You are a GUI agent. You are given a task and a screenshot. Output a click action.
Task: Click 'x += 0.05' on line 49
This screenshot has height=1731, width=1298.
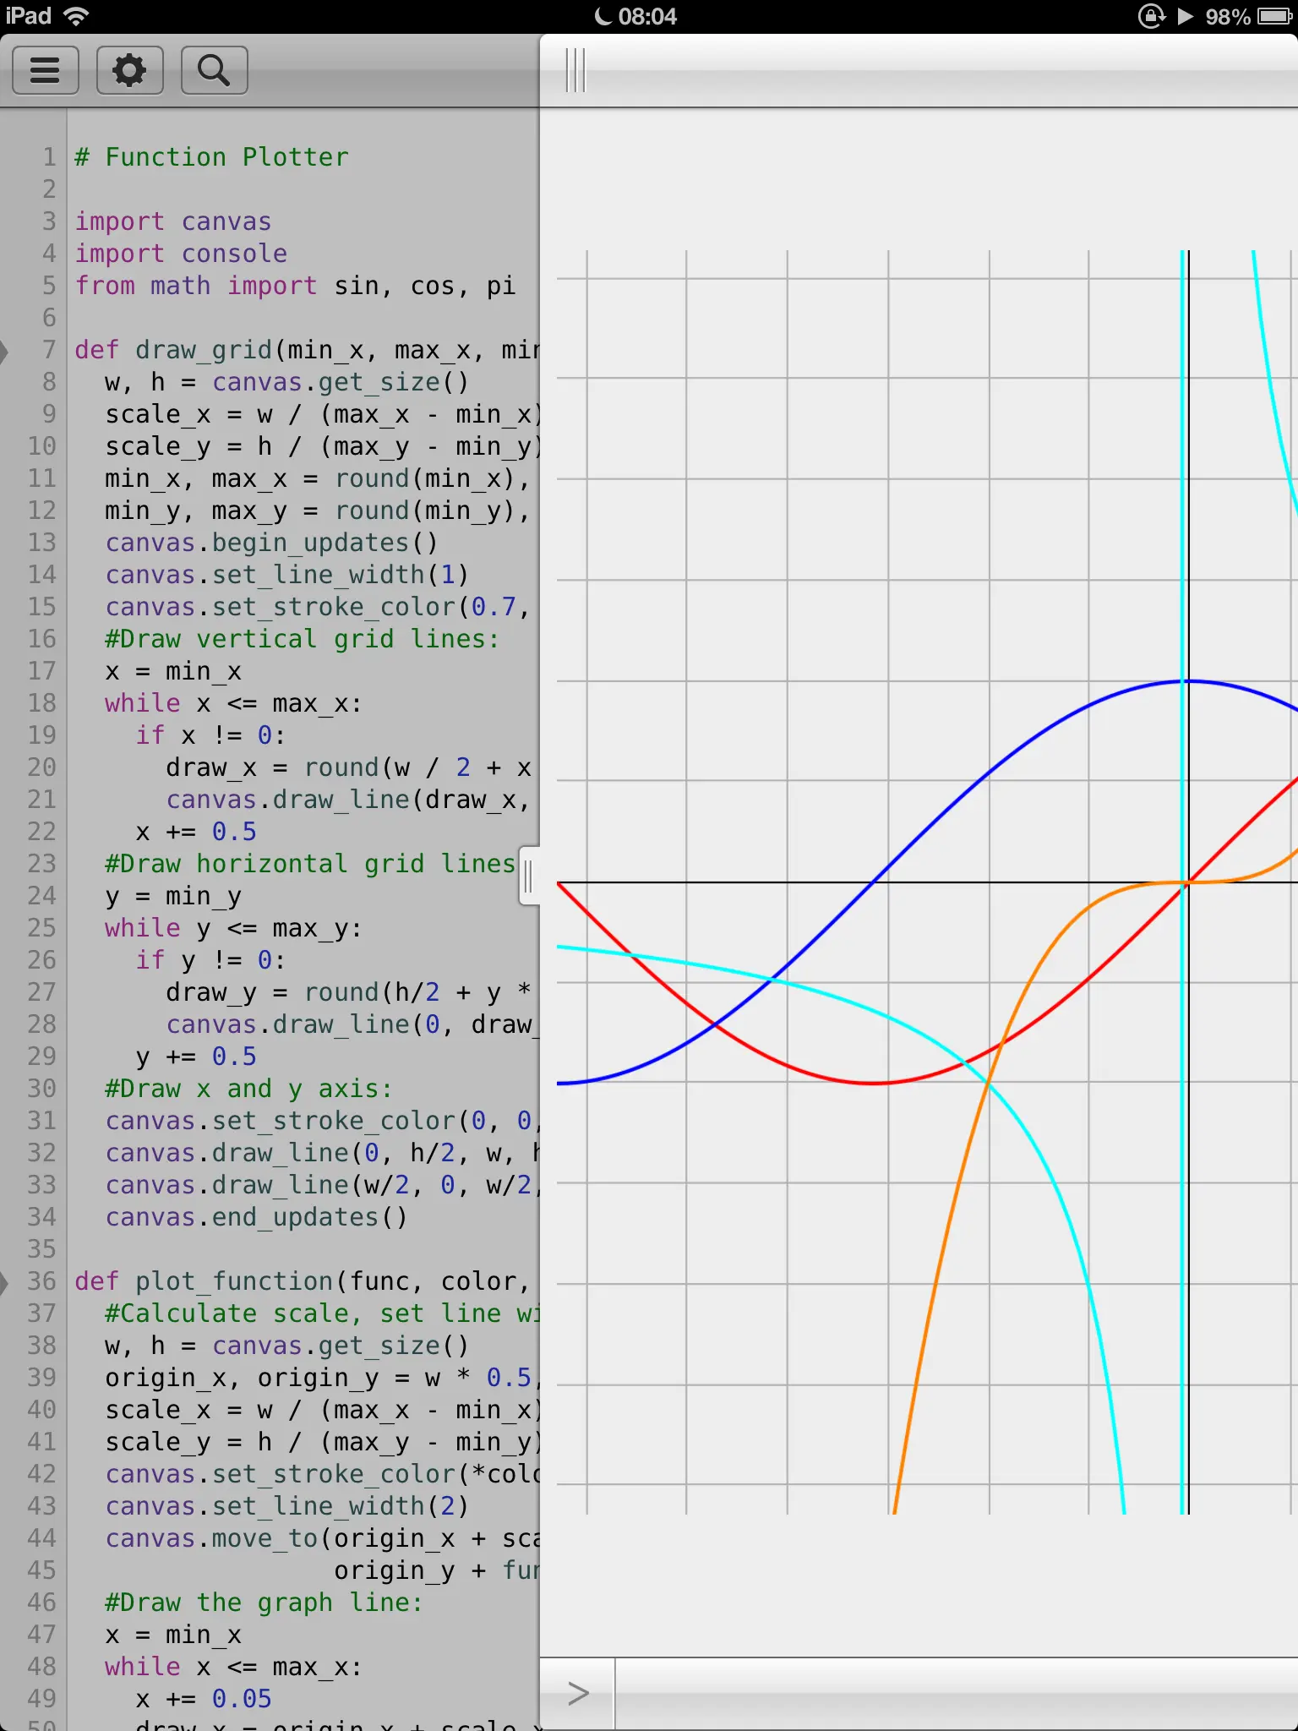(204, 1699)
